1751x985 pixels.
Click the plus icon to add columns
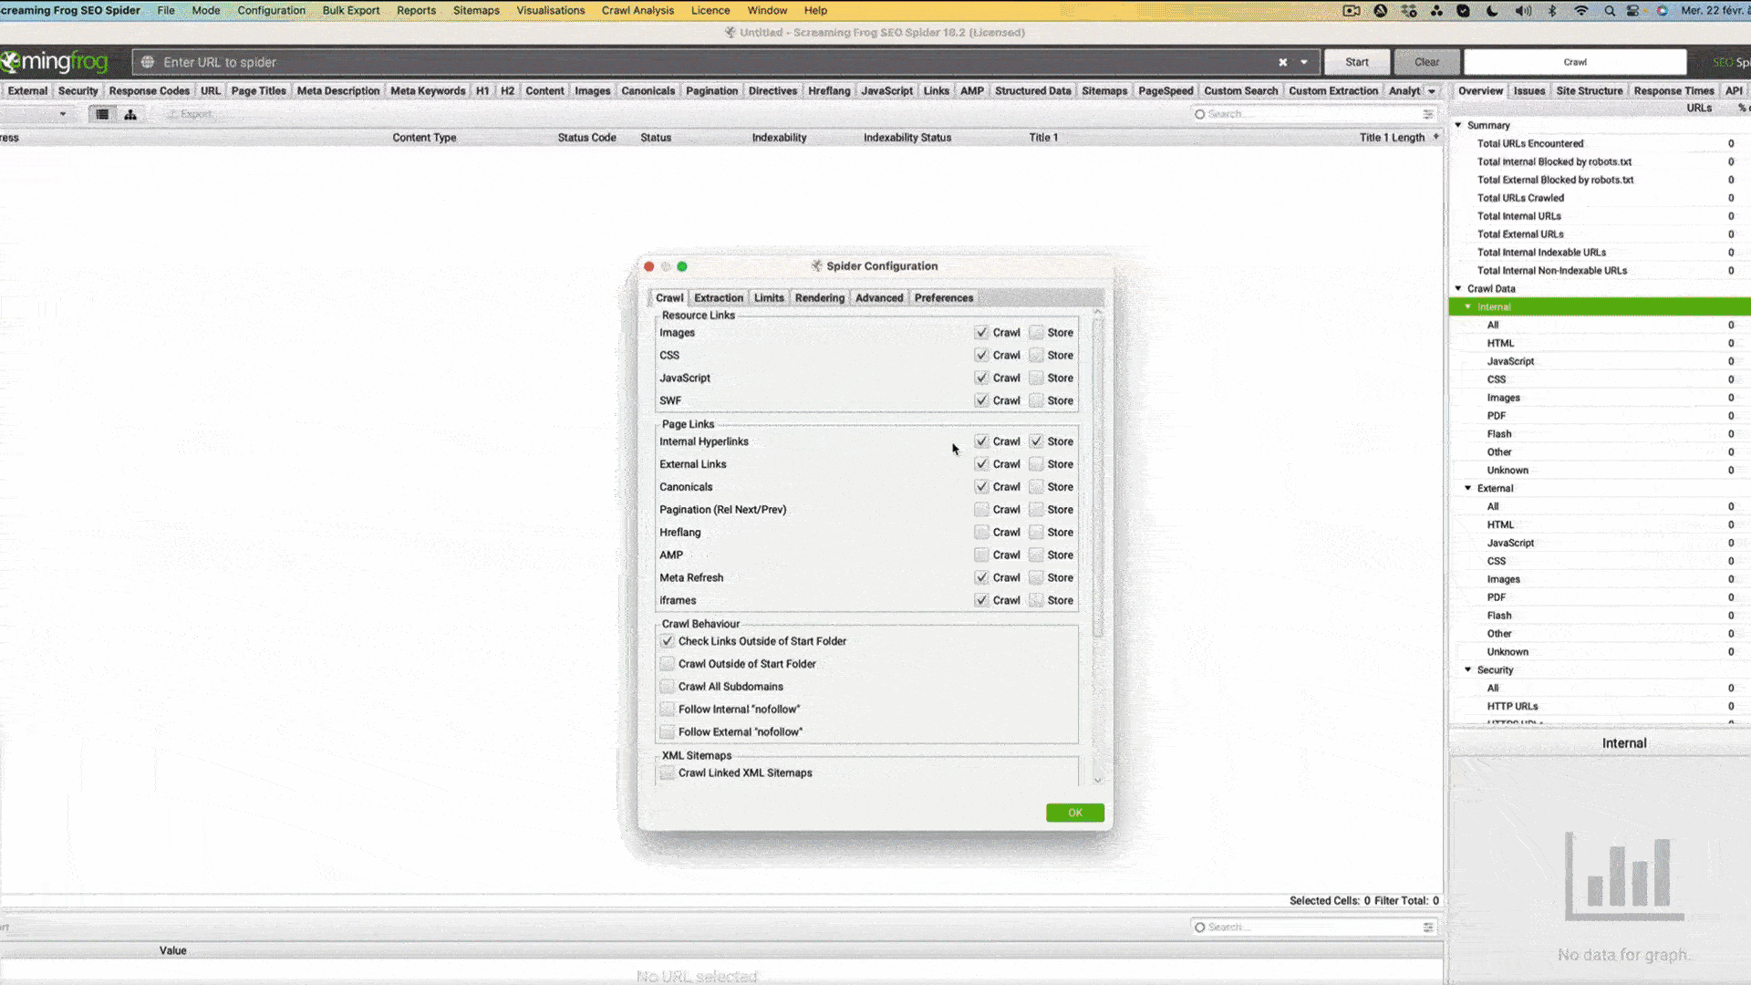pos(1436,137)
